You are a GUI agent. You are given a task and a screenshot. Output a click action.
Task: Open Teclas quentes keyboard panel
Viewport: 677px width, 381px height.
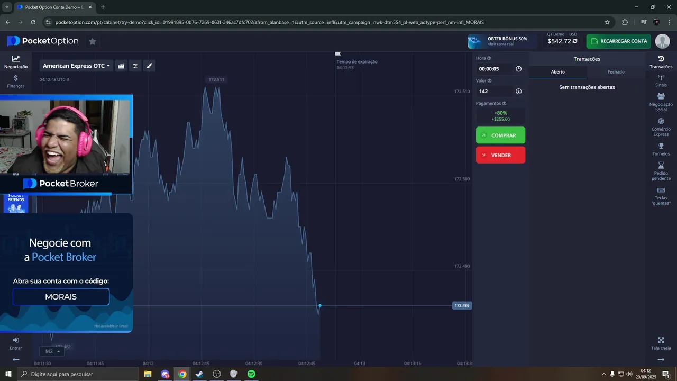661,196
